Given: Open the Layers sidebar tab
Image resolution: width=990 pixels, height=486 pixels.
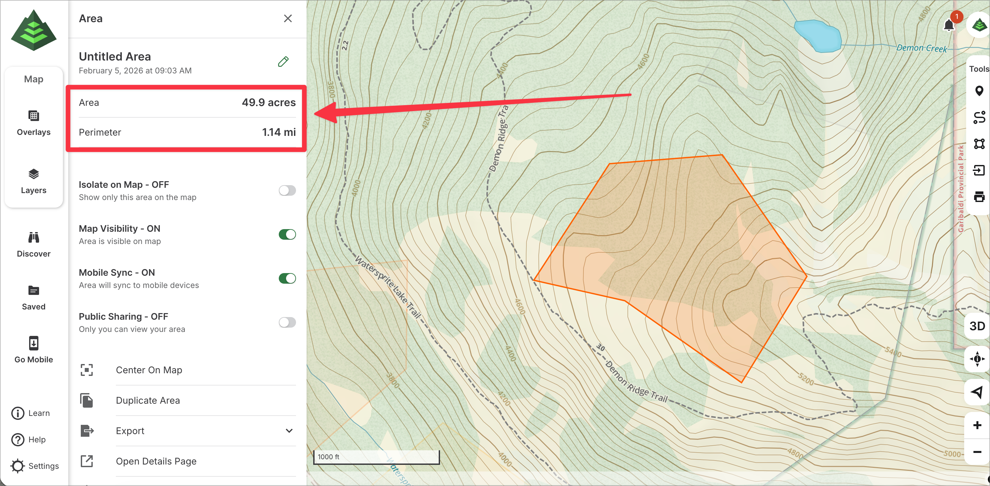Looking at the screenshot, I should click(x=33, y=181).
